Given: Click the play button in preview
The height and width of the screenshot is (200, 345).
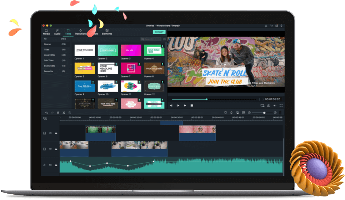Looking at the screenshot, I should point(185,105).
